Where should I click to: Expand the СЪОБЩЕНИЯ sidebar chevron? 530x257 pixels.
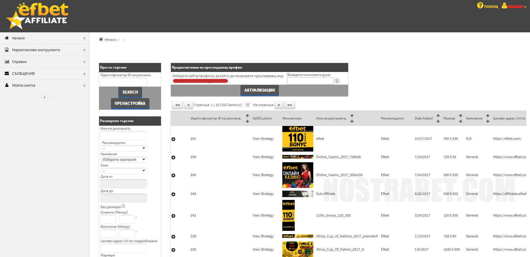[84, 74]
